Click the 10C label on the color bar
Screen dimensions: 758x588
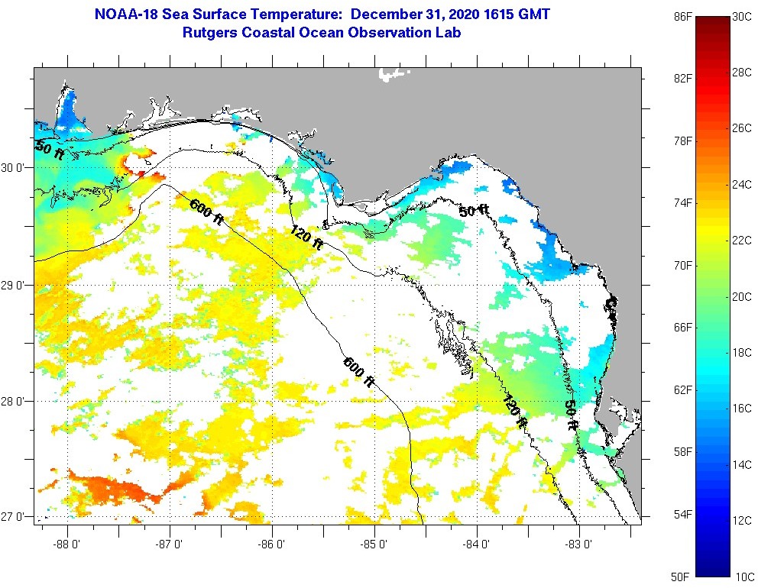[741, 576]
